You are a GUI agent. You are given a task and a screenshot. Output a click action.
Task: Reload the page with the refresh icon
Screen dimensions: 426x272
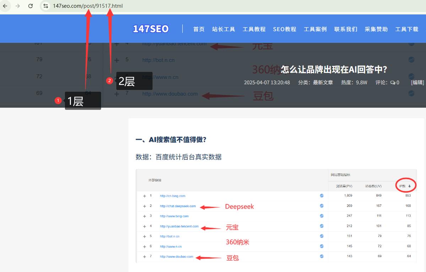[x=31, y=6]
